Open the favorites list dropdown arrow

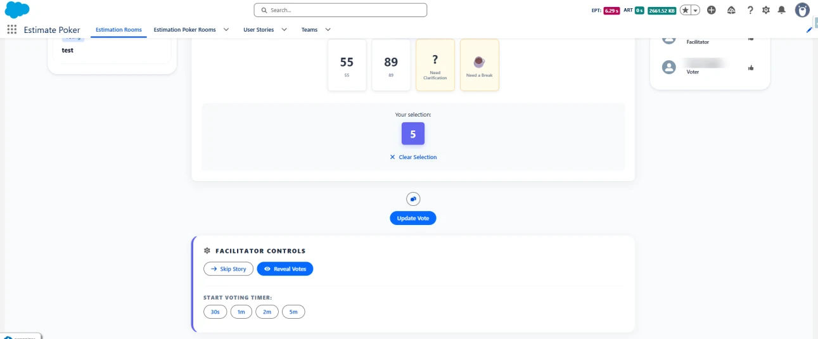[695, 10]
